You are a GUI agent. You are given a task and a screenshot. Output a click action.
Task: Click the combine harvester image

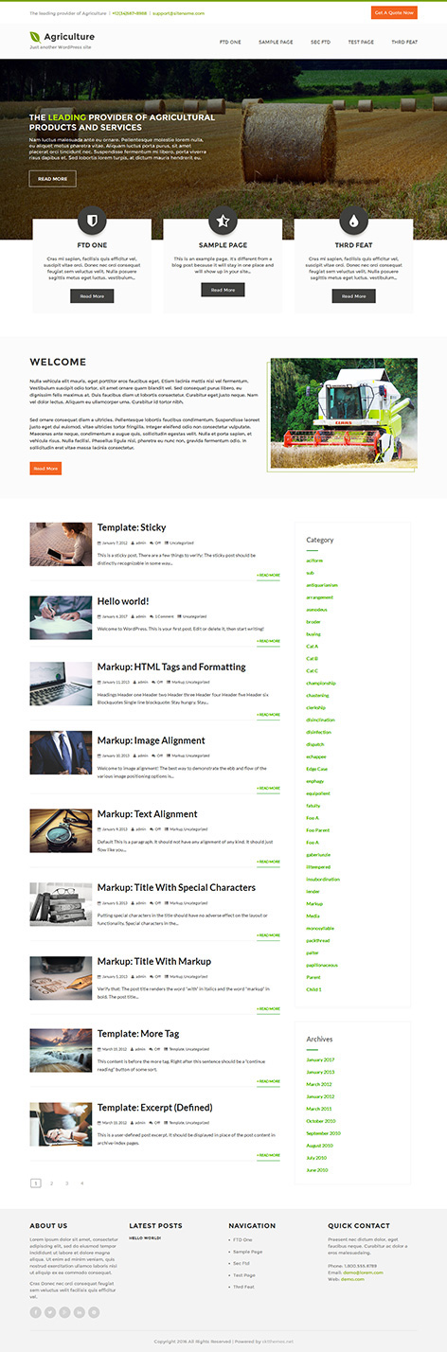click(343, 413)
